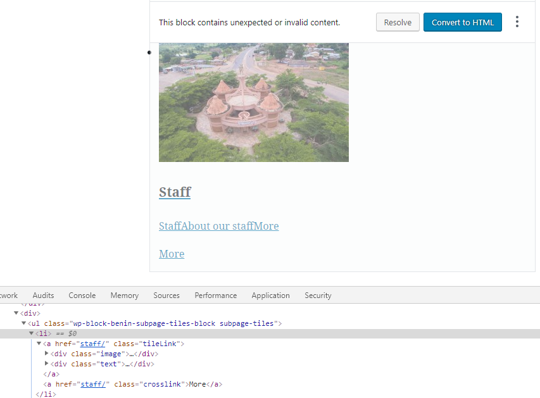
Task: Click the class value 'crosslink'
Action: pos(162,384)
